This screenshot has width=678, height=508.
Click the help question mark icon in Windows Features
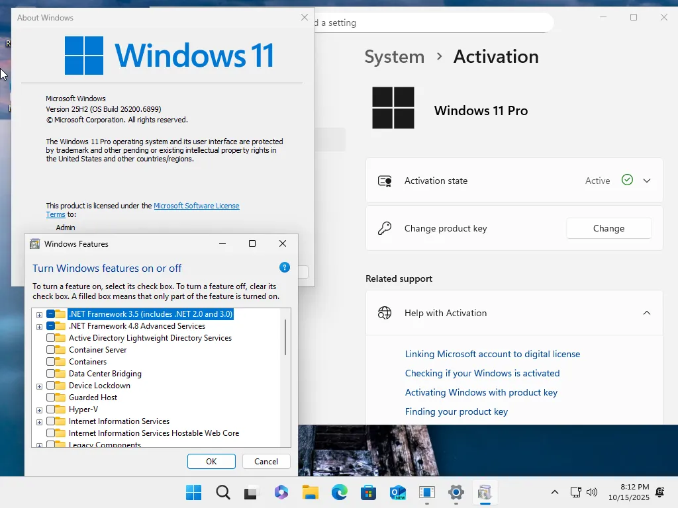click(x=285, y=267)
